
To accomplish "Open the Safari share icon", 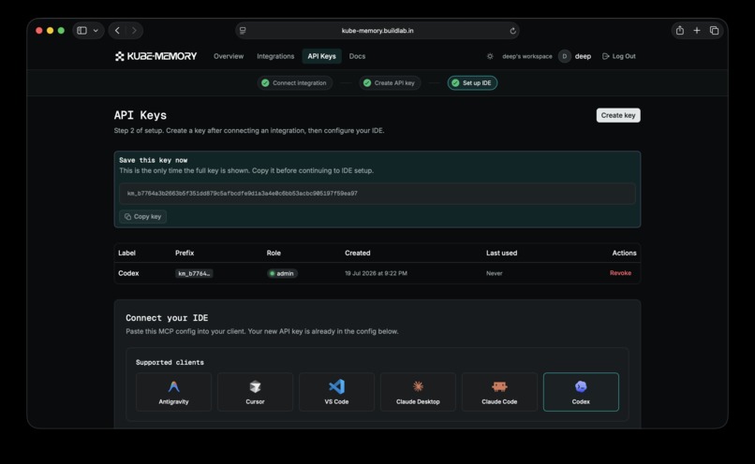I will coord(679,30).
